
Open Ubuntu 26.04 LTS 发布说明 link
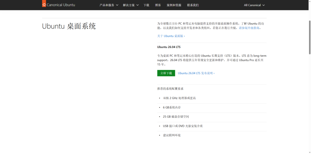(x=196, y=73)
